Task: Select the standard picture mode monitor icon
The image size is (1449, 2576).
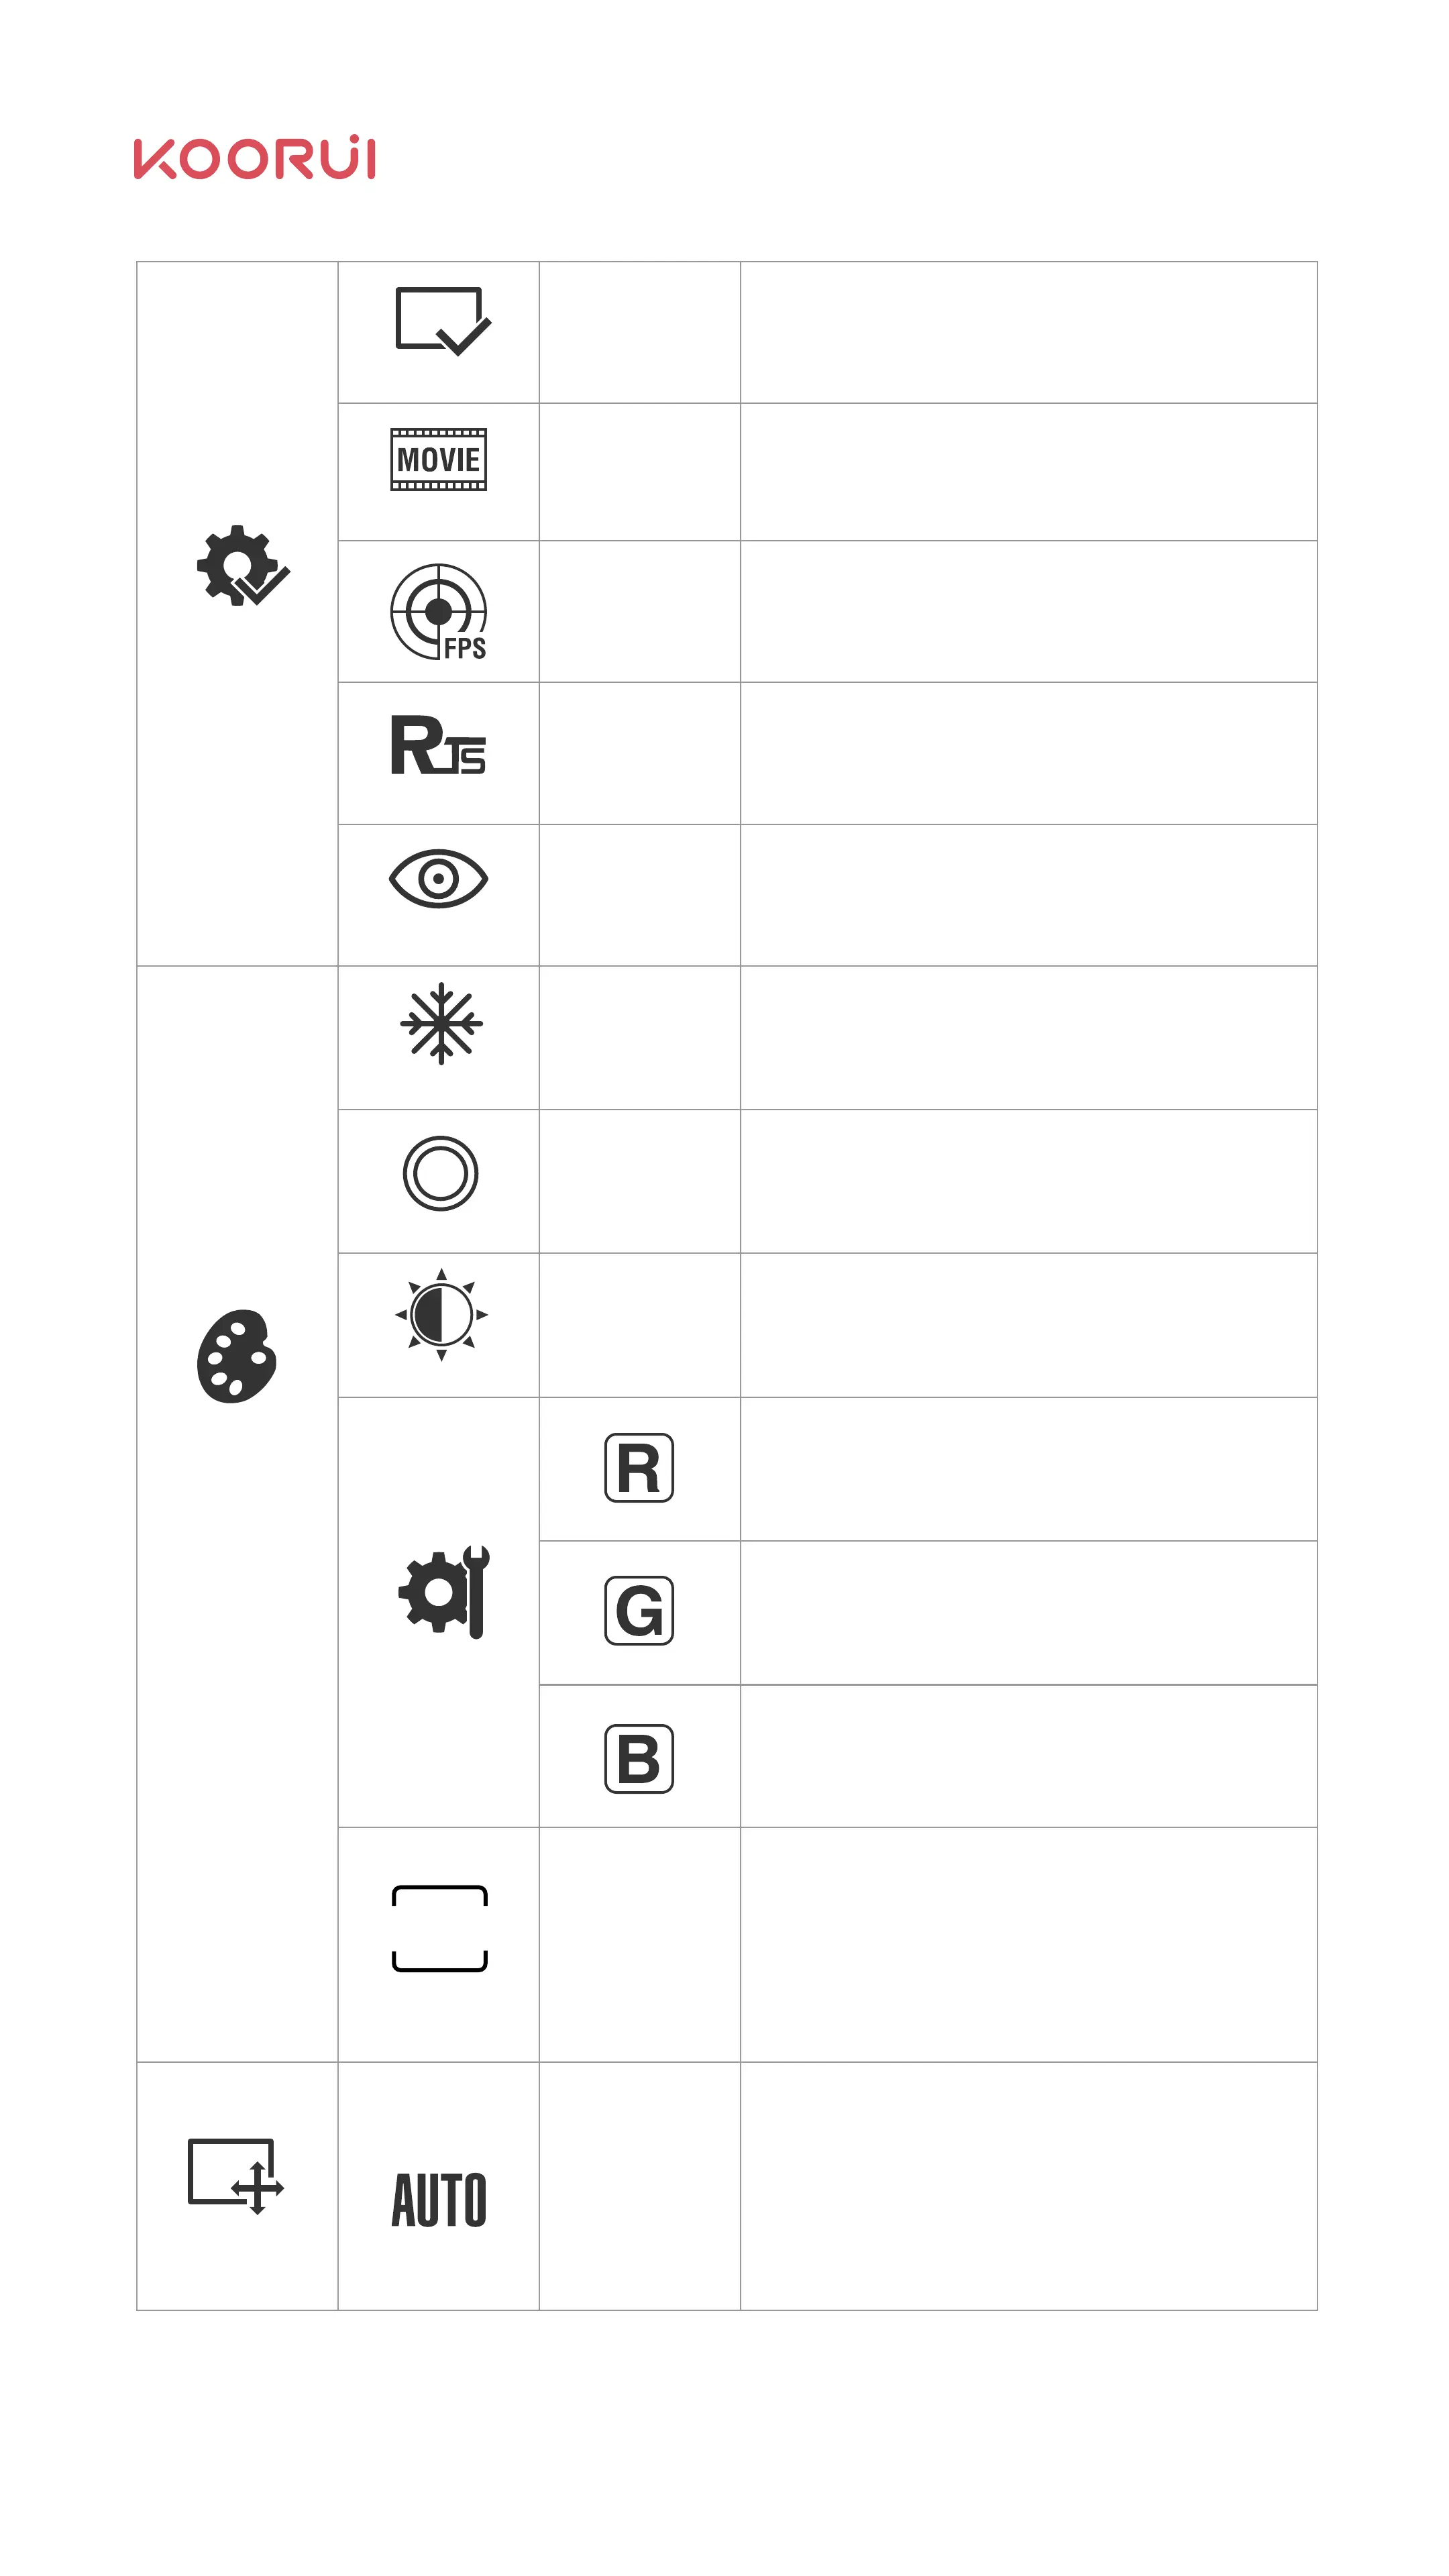Action: 442,321
